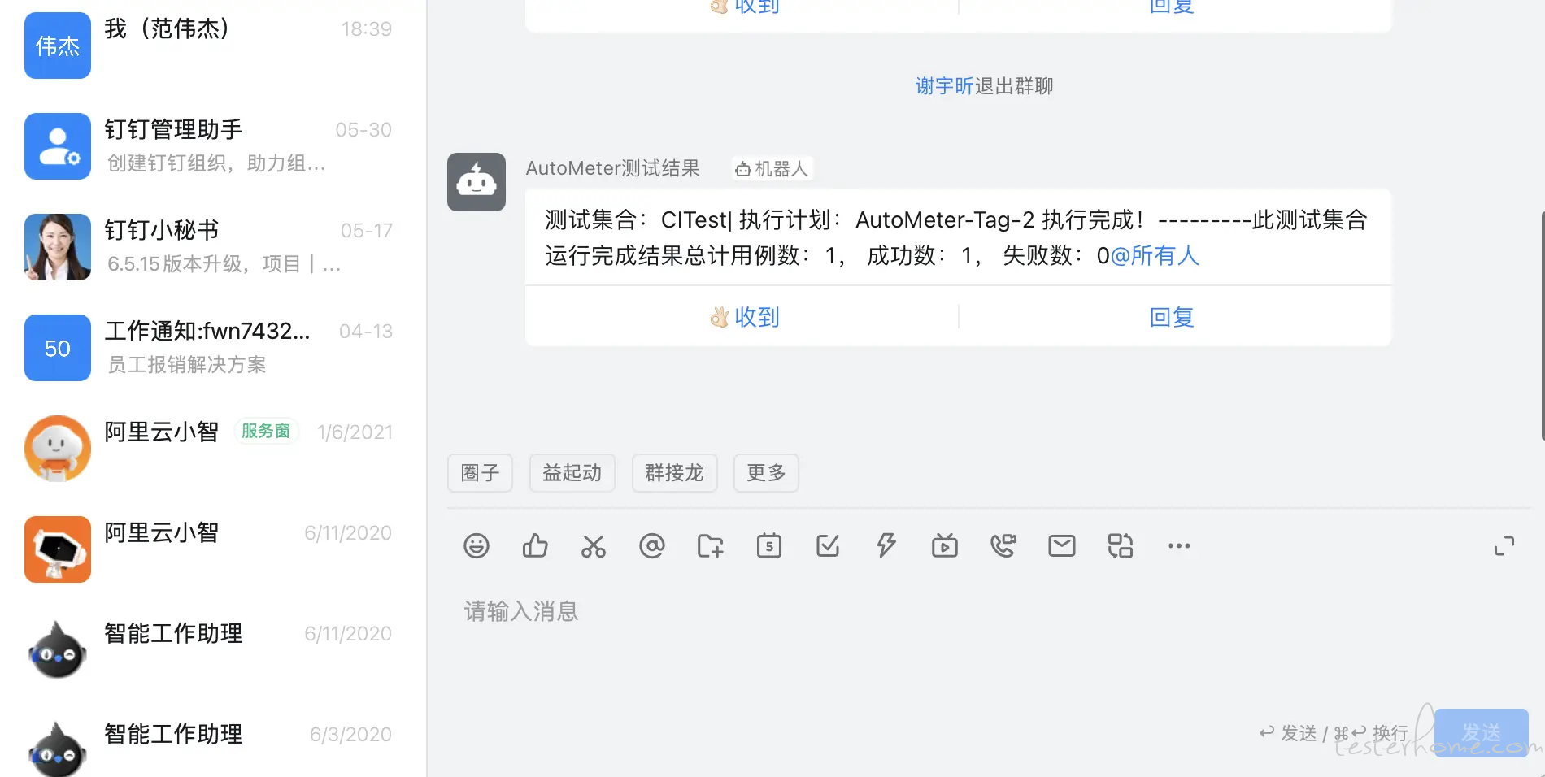Viewport: 1545px width, 777px height.
Task: Open 阿里云小智 chat tagged 服务窗
Action: (x=213, y=449)
